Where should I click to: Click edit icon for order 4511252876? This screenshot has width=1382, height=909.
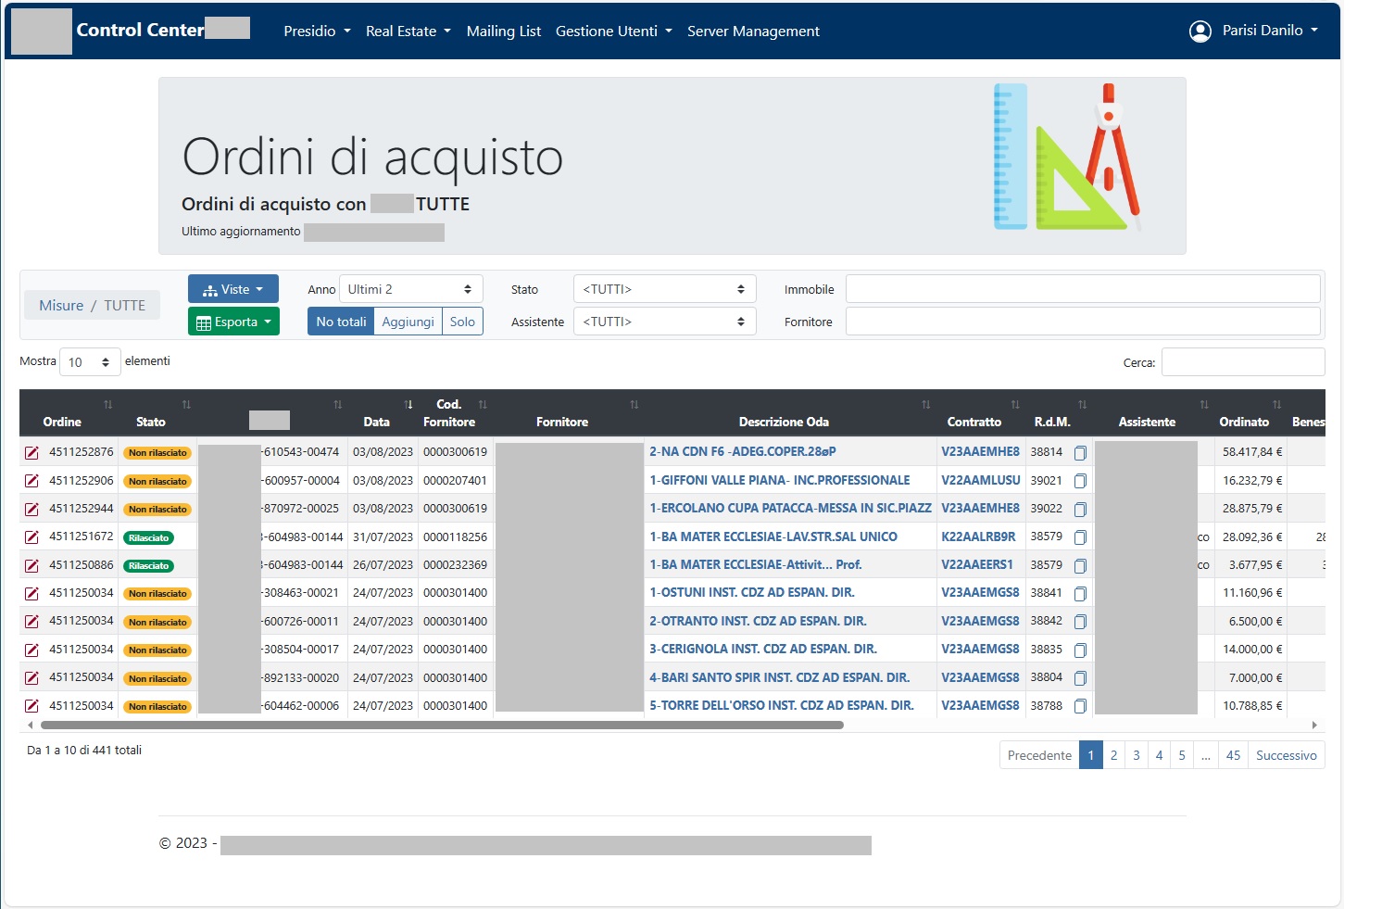[31, 453]
